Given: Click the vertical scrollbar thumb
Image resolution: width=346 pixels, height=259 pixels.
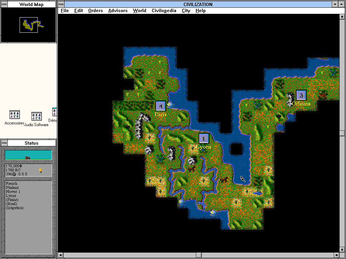Looking at the screenshot, I should pos(342,133).
